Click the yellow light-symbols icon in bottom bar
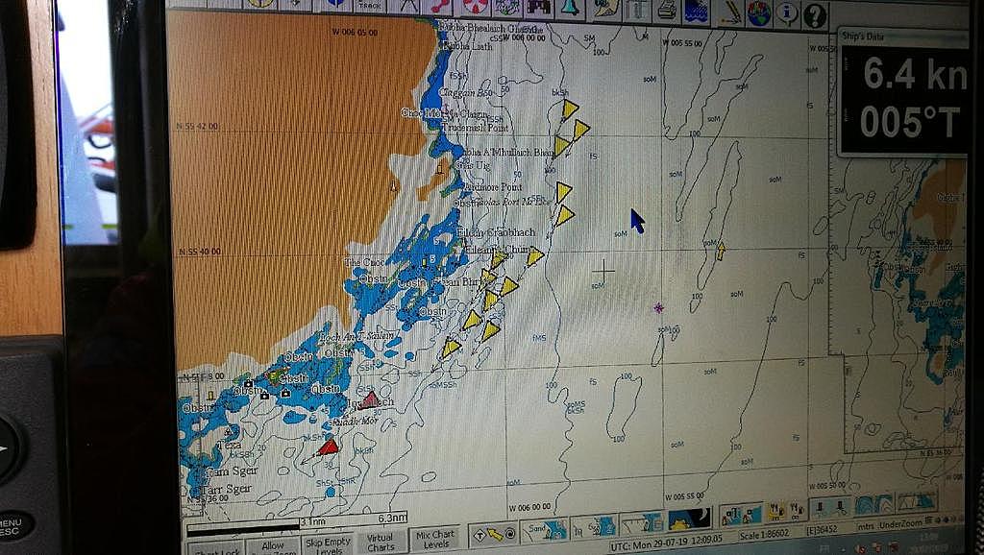984x555 pixels. coord(786,510)
